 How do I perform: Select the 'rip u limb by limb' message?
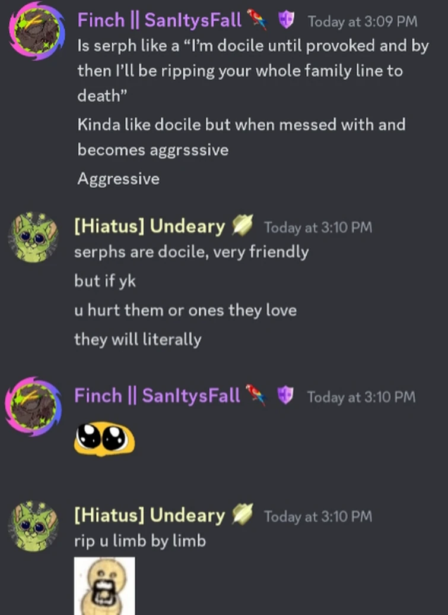[x=140, y=541]
